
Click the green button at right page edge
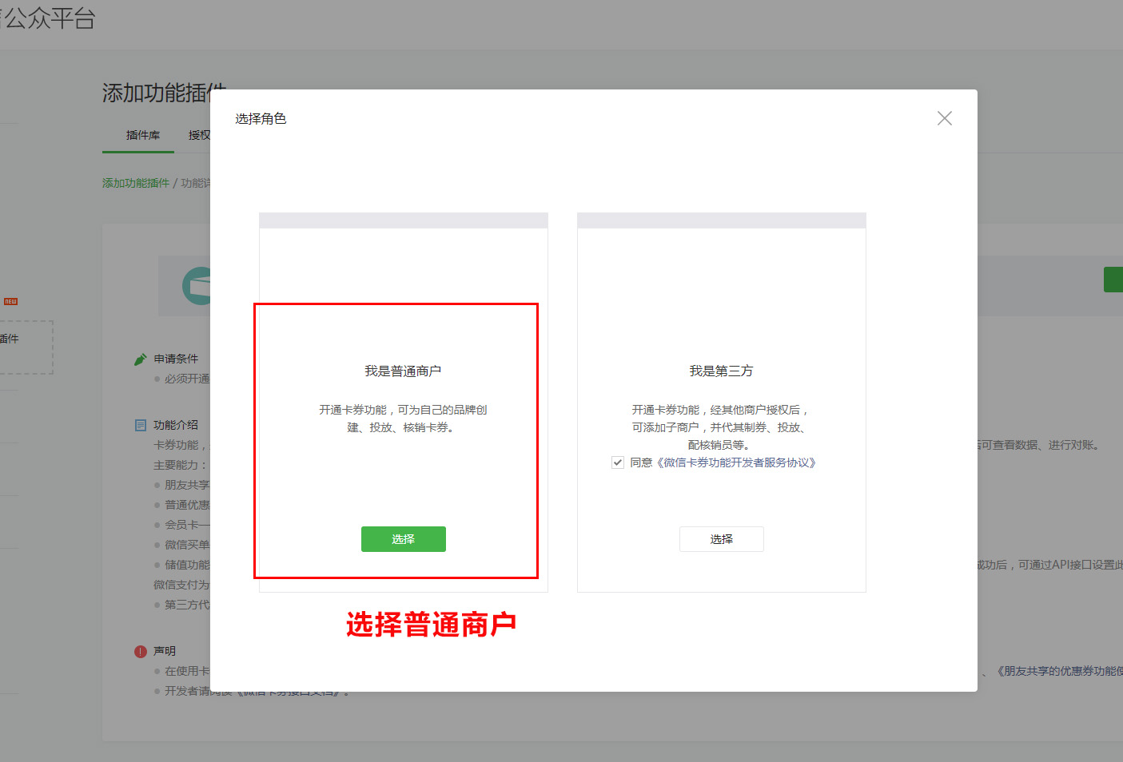coord(1113,280)
